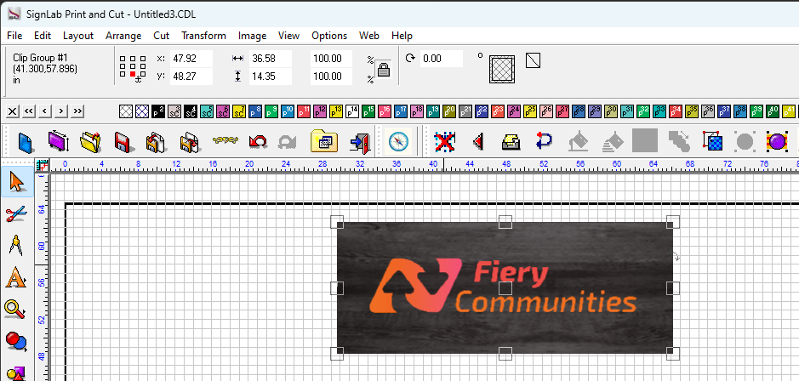The height and width of the screenshot is (381, 799).
Task: Click the palette X no-fill button
Action: (13, 111)
